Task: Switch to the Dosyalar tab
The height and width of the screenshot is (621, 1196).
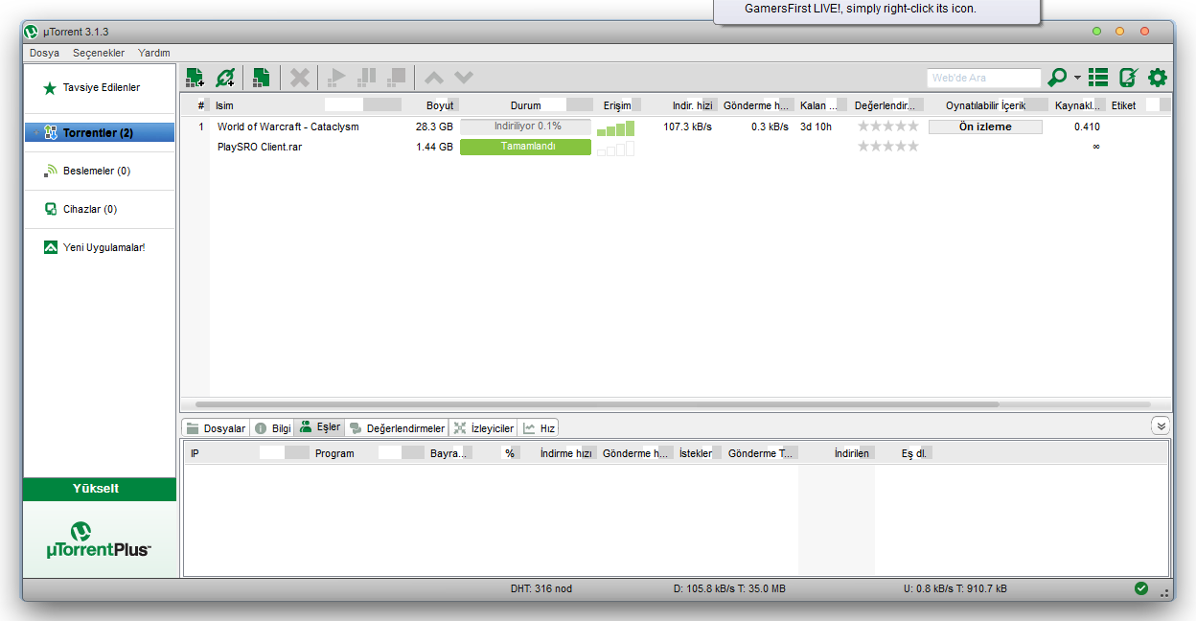Action: coord(216,428)
